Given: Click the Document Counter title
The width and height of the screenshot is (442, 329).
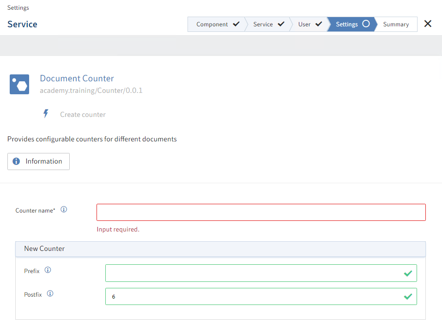Looking at the screenshot, I should [77, 79].
